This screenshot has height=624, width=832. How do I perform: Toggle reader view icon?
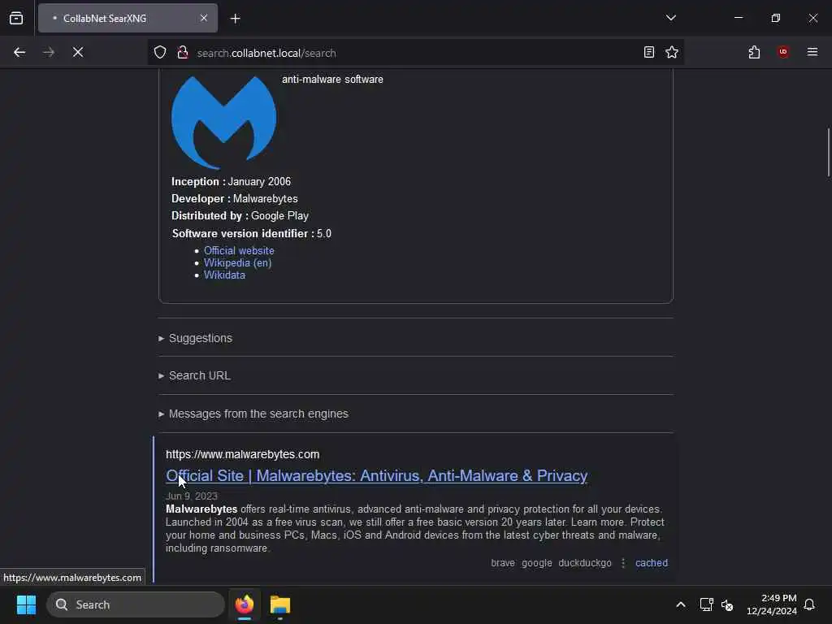(649, 52)
